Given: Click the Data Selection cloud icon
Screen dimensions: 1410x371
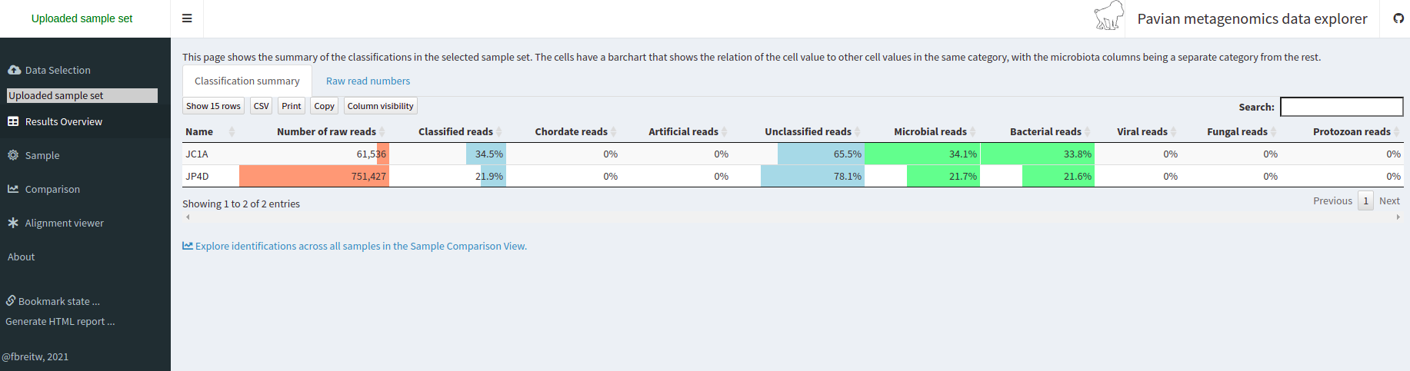Looking at the screenshot, I should click(14, 70).
